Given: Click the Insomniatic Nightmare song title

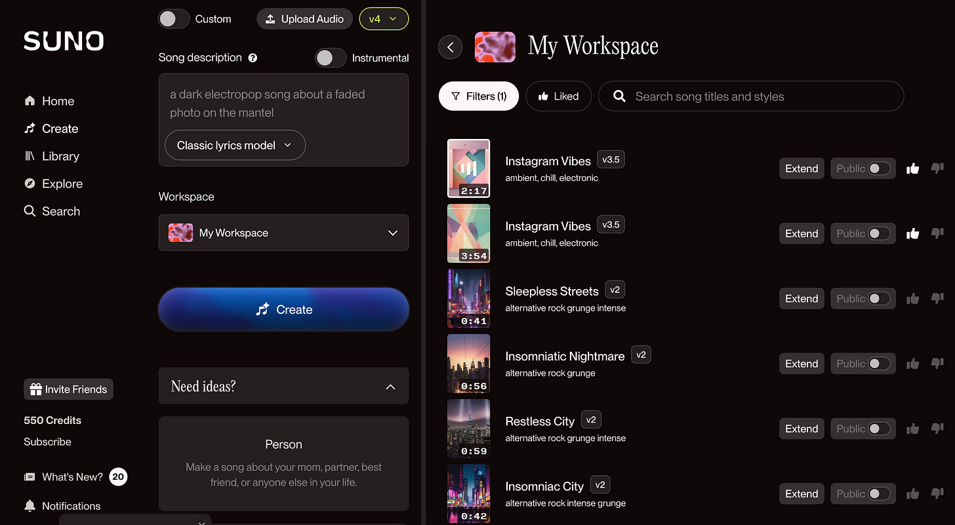Looking at the screenshot, I should click(565, 356).
